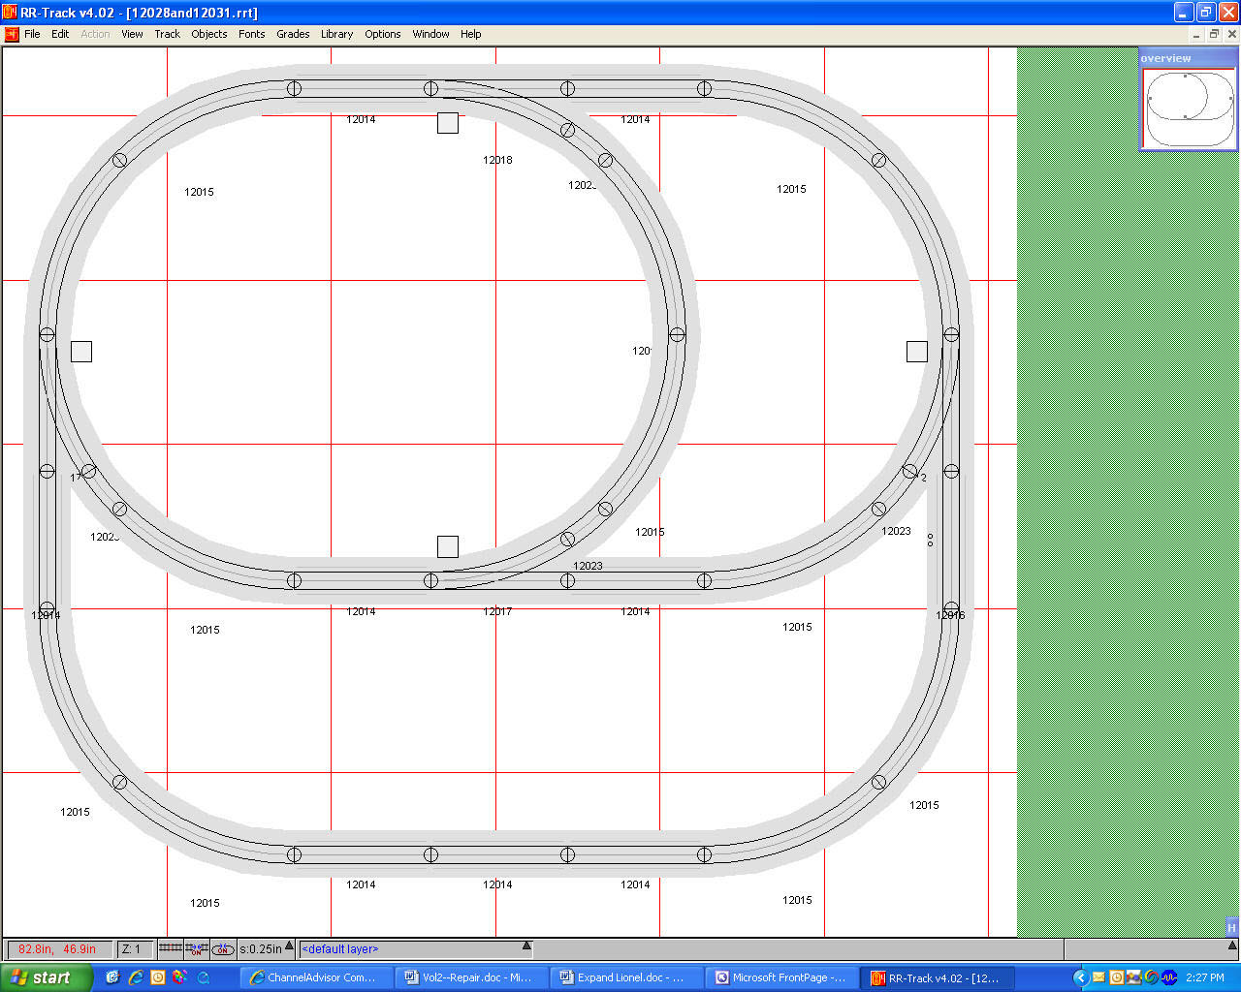The image size is (1241, 992).
Task: Click the Z: 1 zoom field
Action: click(134, 949)
